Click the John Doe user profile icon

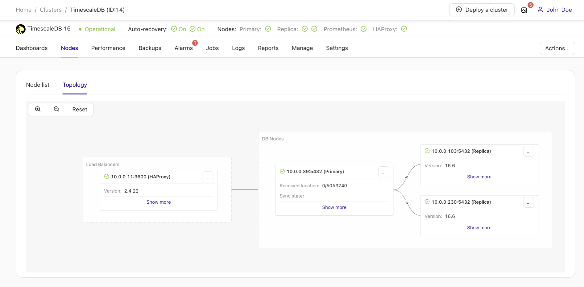(x=540, y=10)
